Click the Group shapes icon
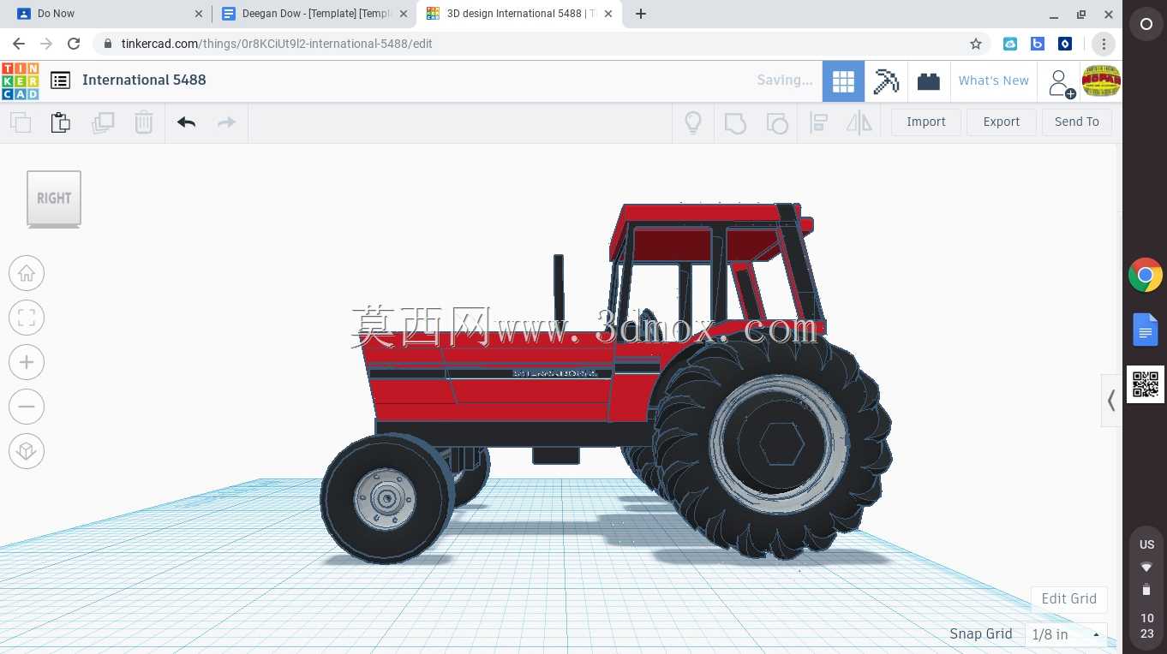This screenshot has width=1167, height=654. click(735, 122)
